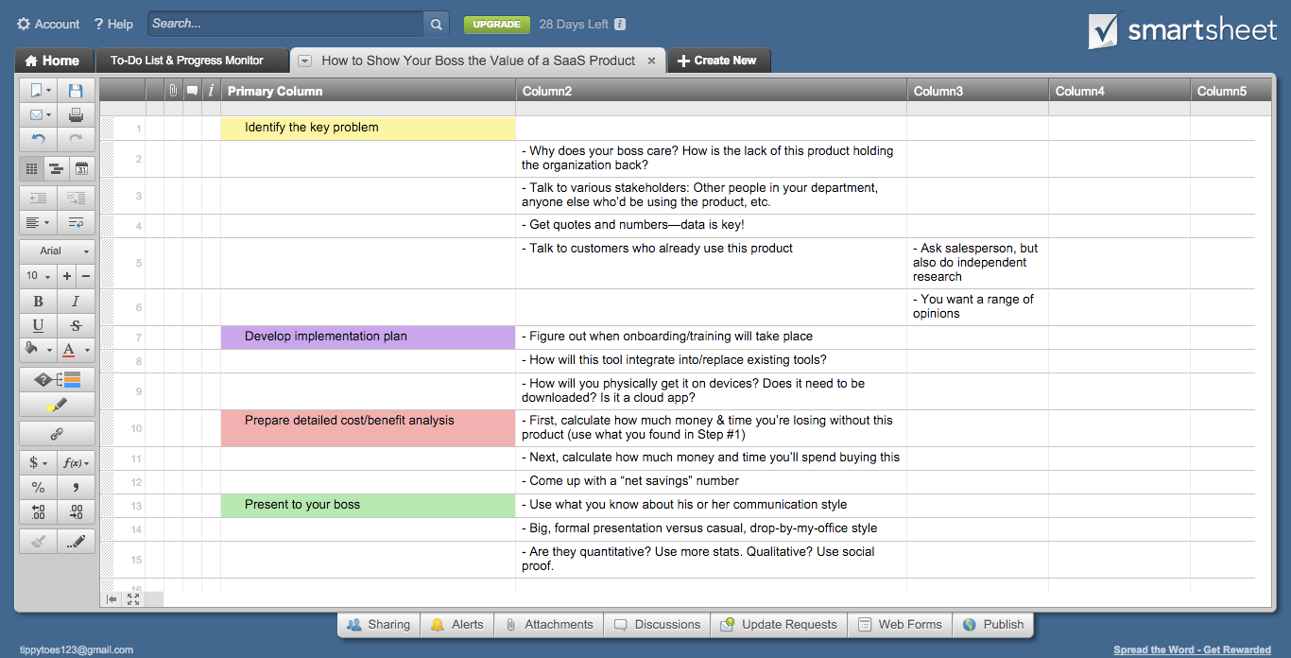Toggle bold formatting
This screenshot has width=1291, height=658.
pyautogui.click(x=38, y=302)
